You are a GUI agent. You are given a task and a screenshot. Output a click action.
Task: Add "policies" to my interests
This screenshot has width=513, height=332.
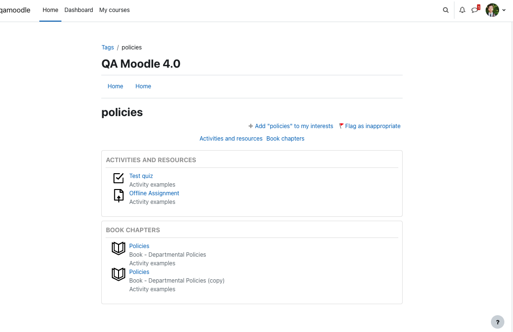tap(290, 126)
